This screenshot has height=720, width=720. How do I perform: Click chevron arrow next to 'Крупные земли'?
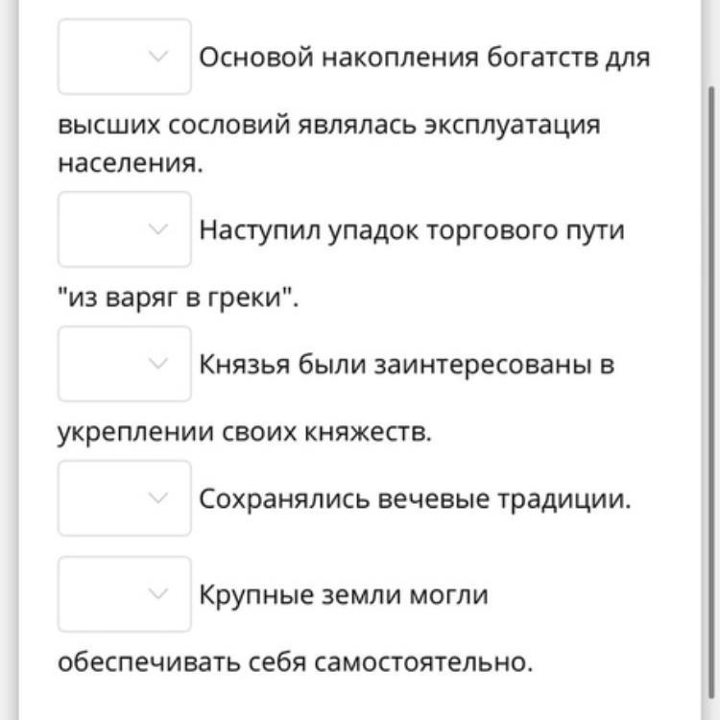(x=159, y=594)
